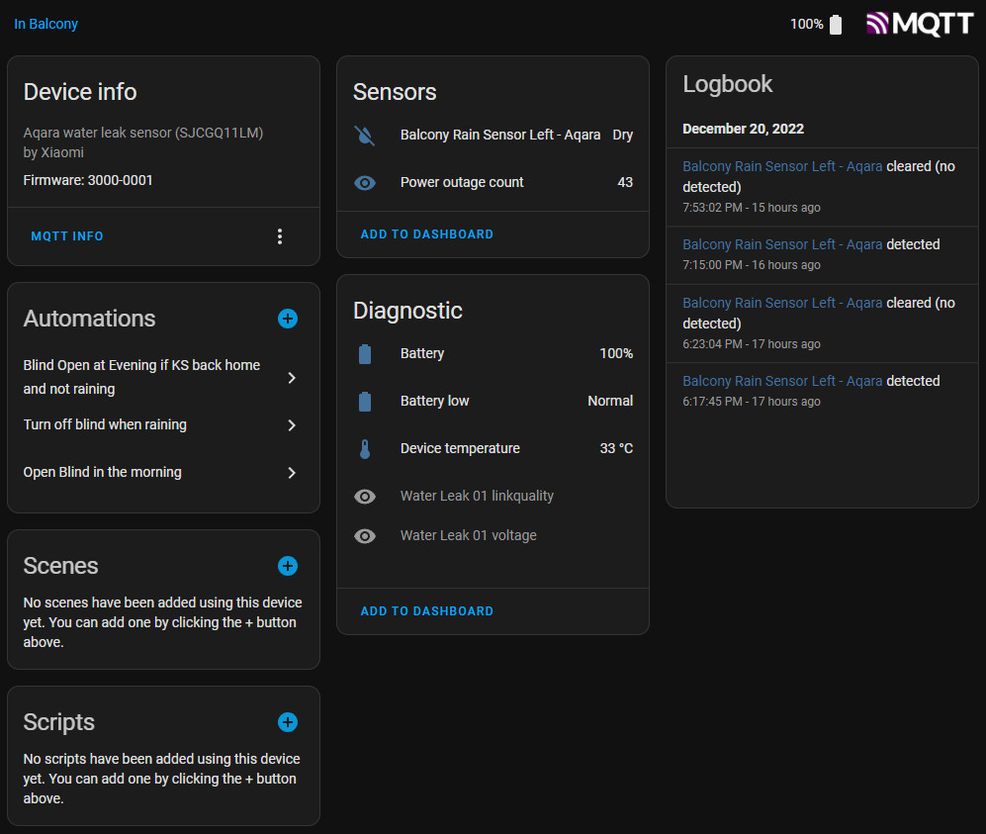Add a new automation with plus icon
Screen dimensions: 986x834
click(x=288, y=319)
